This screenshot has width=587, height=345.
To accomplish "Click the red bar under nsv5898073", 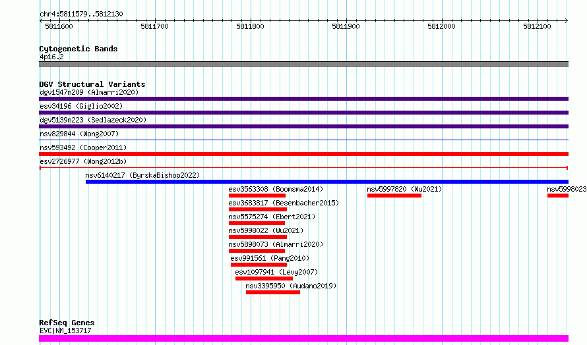I will (257, 251).
